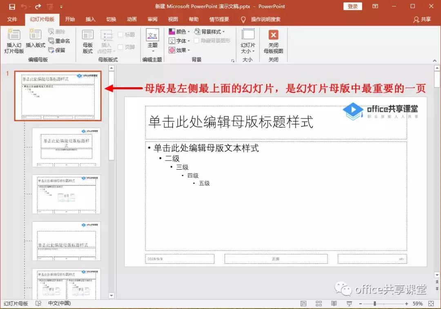Click the Sign in (登录) button
Image resolution: width=441 pixels, height=309 pixels.
(x=352, y=6)
